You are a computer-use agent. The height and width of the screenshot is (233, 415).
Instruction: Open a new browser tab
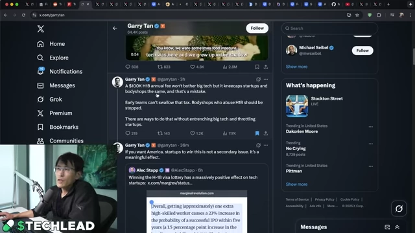click(x=388, y=5)
